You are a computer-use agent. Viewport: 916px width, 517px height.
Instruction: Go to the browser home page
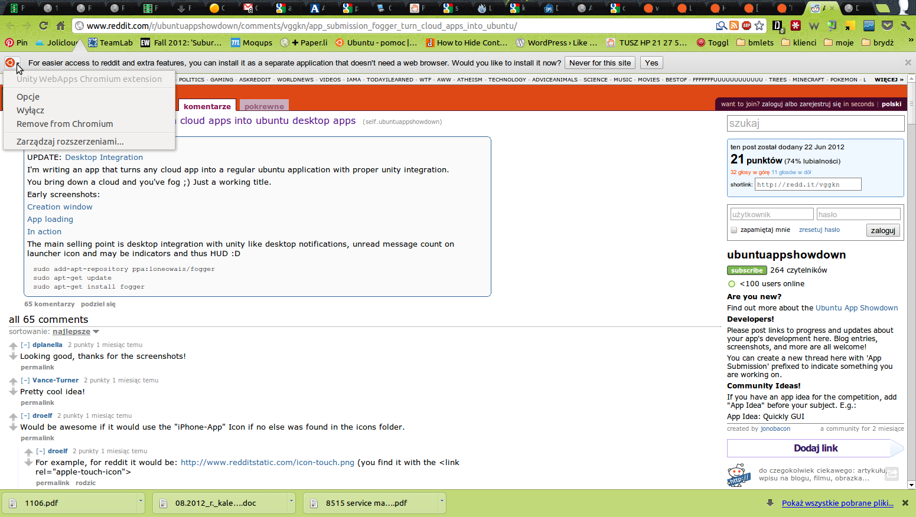60,25
